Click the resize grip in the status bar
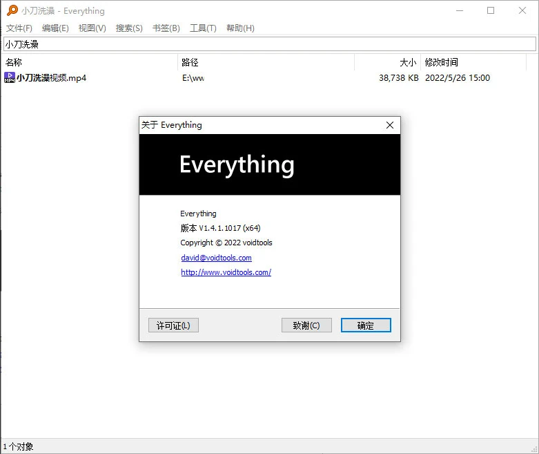The image size is (539, 454). pos(534,449)
